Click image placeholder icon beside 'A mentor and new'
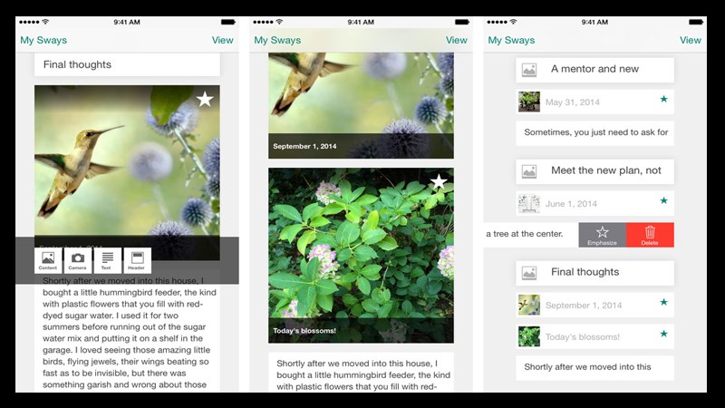The image size is (725, 408). [x=529, y=70]
